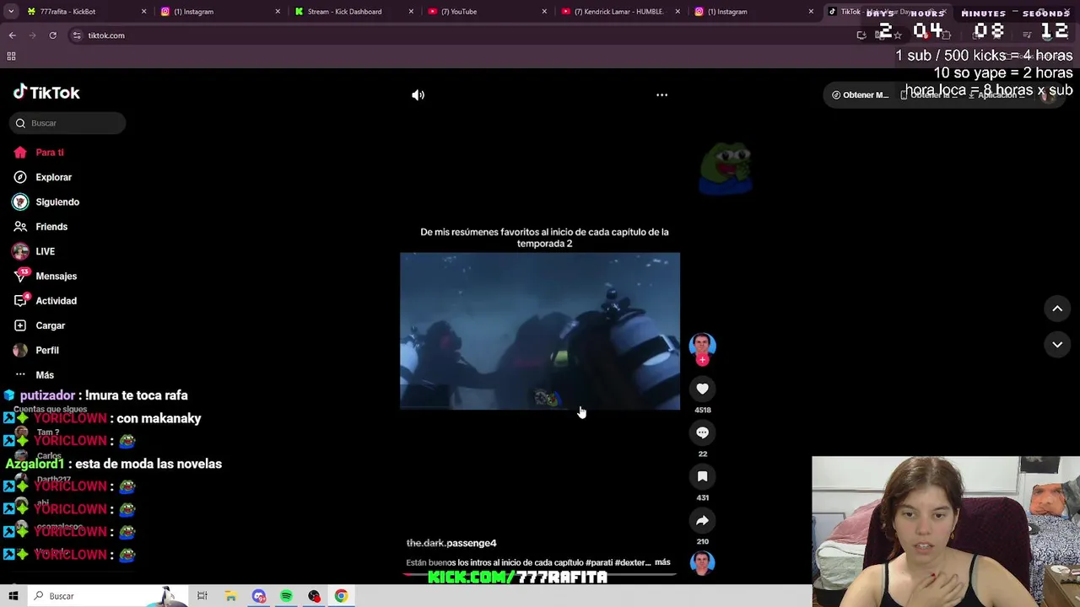Seek on the video progress bar
Image resolution: width=1080 pixels, height=607 pixels.
pyautogui.click(x=540, y=575)
